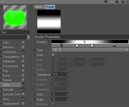Select the rightmost black gradient knot
Image resolution: width=129 pixels, height=107 pixels.
pyautogui.click(x=114, y=45)
